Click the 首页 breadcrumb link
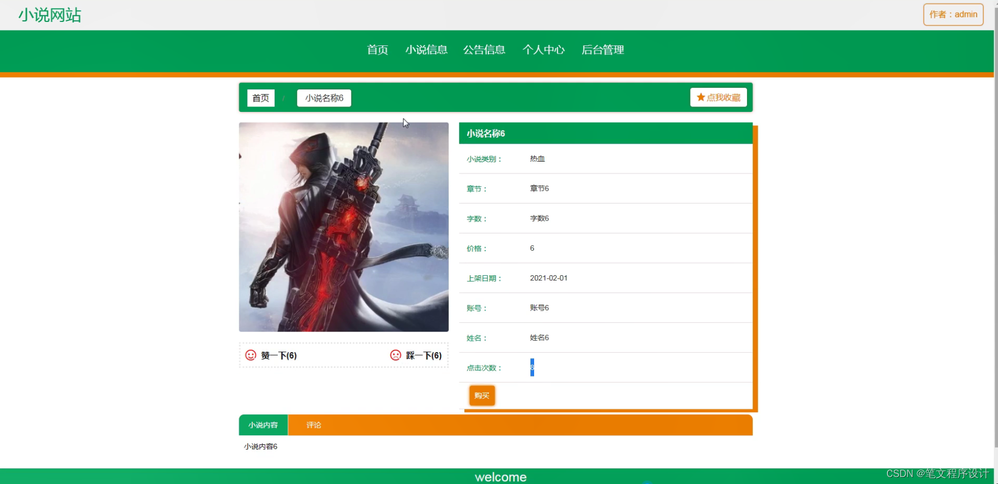The width and height of the screenshot is (998, 484). 261,98
